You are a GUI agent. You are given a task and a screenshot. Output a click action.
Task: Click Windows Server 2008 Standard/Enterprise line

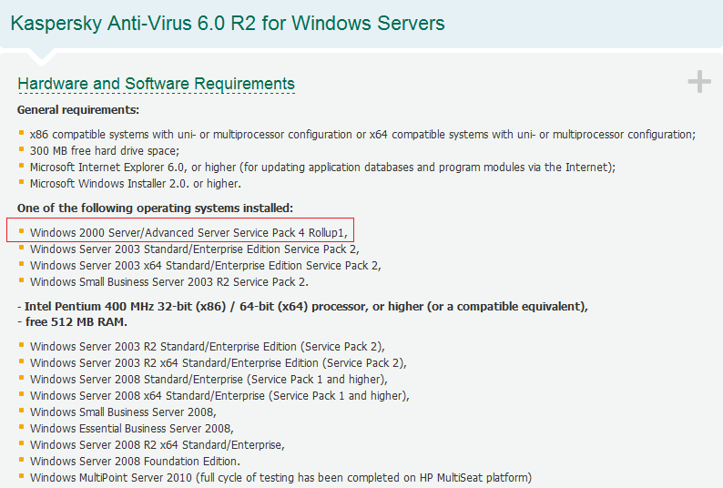click(209, 379)
